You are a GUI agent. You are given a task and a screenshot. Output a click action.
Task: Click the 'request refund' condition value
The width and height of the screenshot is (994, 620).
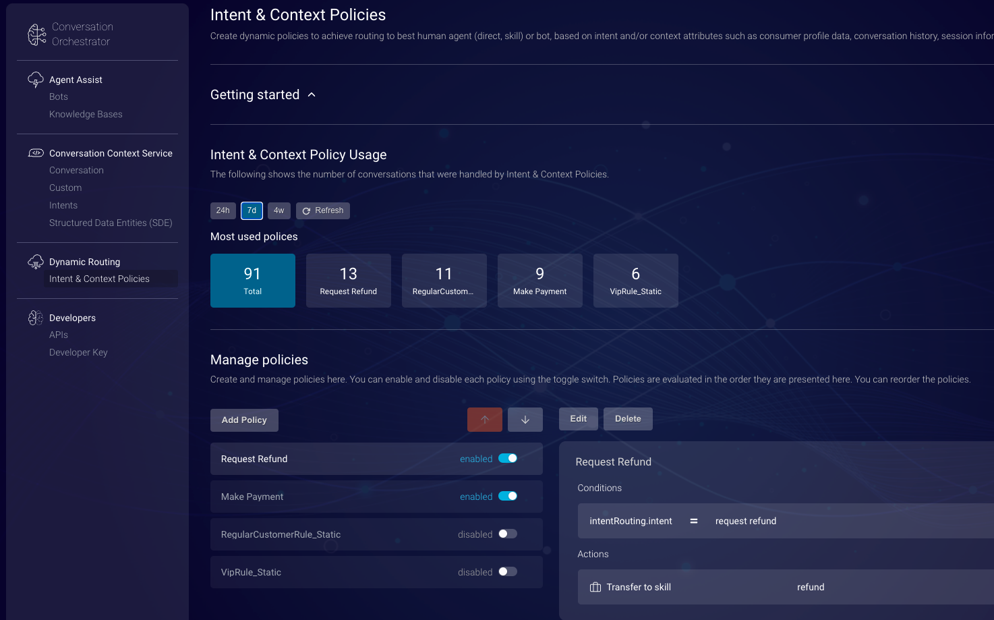point(746,521)
